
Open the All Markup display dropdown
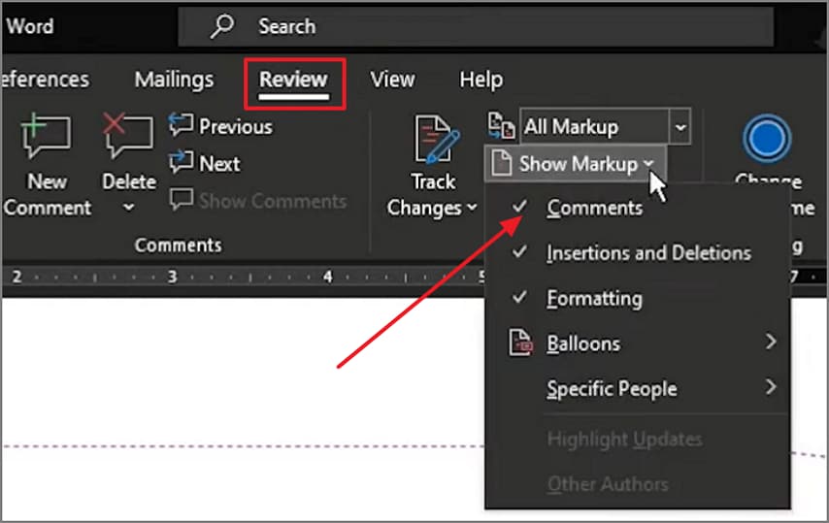[680, 127]
